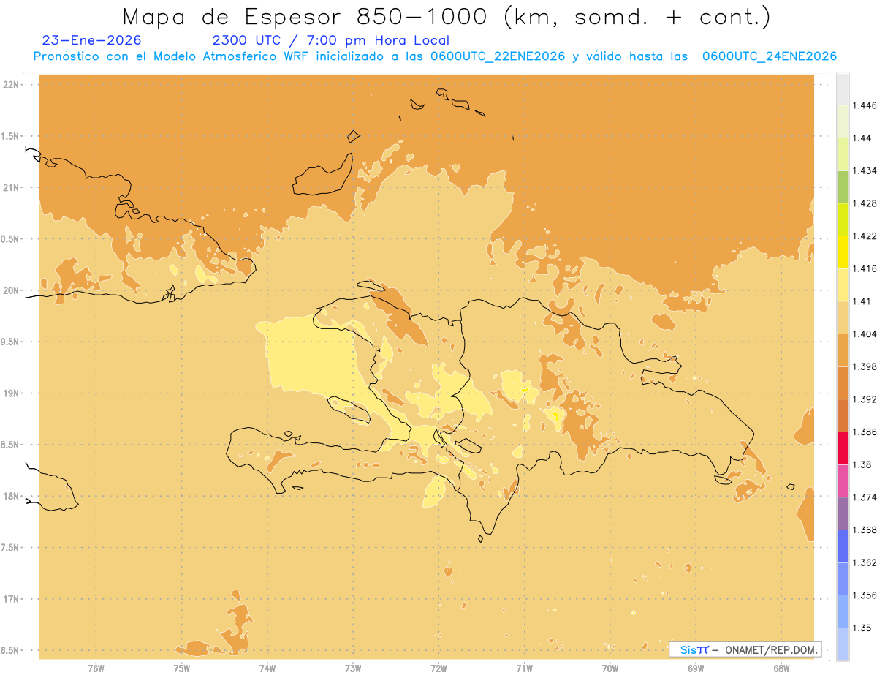Click the "1.392" colorbar value
The height and width of the screenshot is (678, 877).
click(865, 399)
